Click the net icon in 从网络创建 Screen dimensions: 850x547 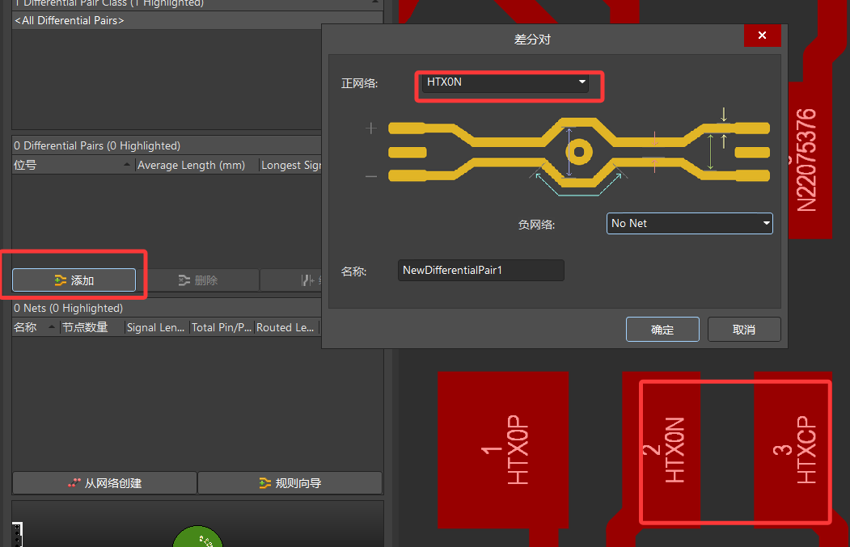(74, 483)
